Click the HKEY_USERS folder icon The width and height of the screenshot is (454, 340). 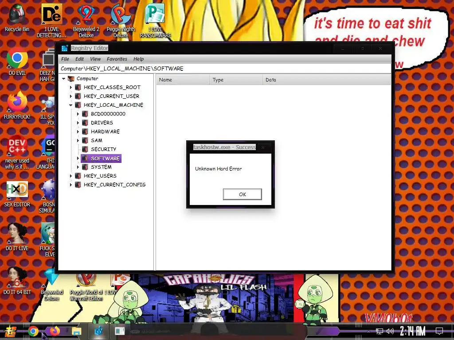click(x=78, y=176)
